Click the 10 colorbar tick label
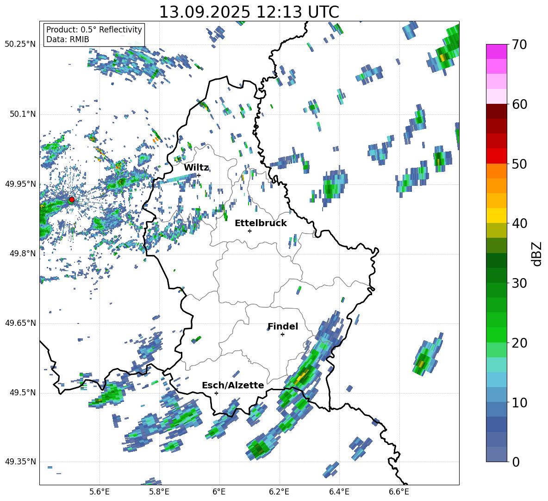 (519, 402)
